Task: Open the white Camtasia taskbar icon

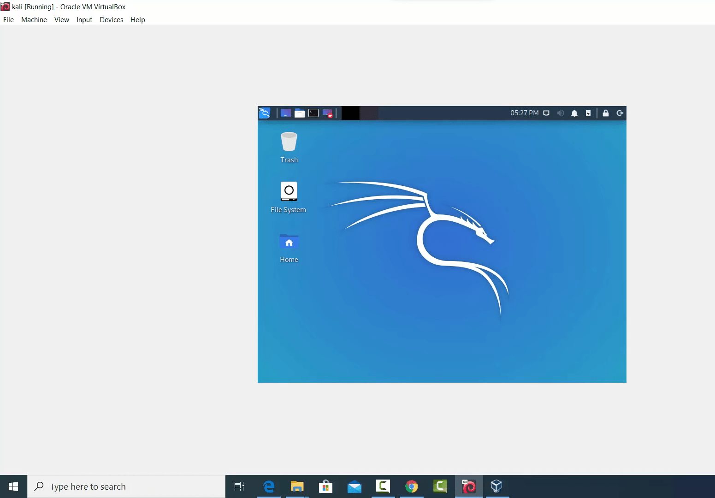Action: coord(383,486)
